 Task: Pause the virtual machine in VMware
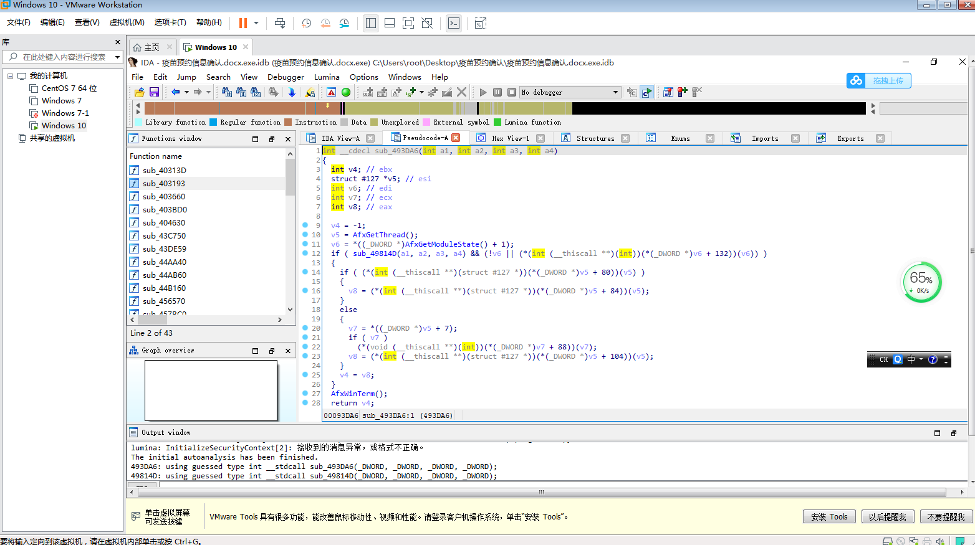coord(243,23)
